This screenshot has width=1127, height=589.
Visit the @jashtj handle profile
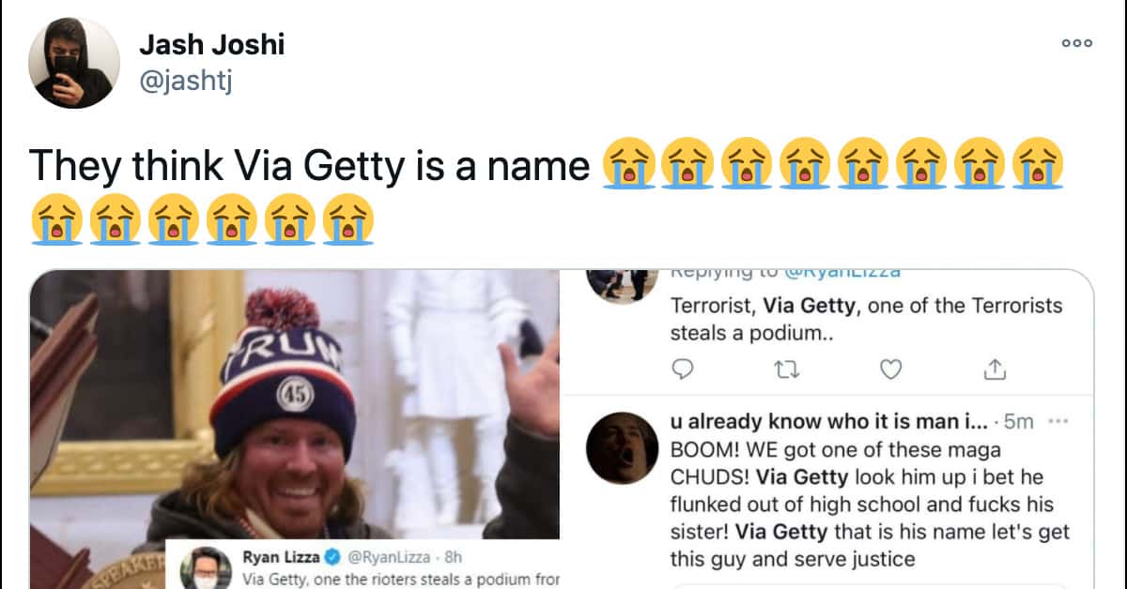185,82
